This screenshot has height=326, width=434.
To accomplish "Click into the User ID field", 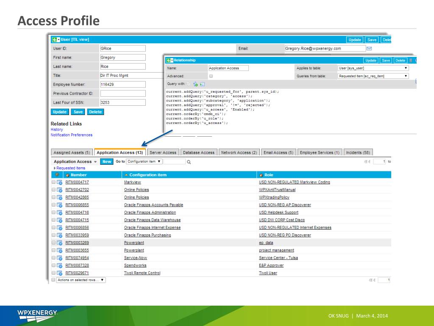I will point(122,48).
